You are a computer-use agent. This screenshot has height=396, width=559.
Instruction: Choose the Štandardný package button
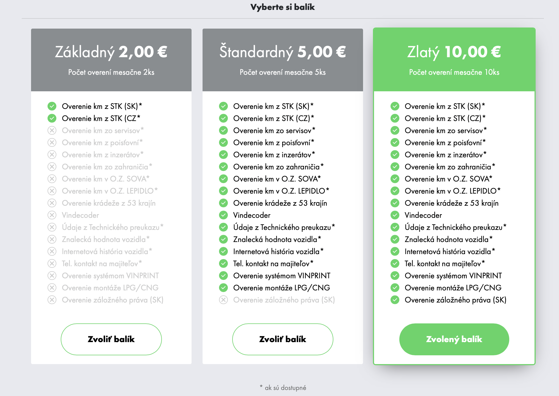pyautogui.click(x=283, y=339)
